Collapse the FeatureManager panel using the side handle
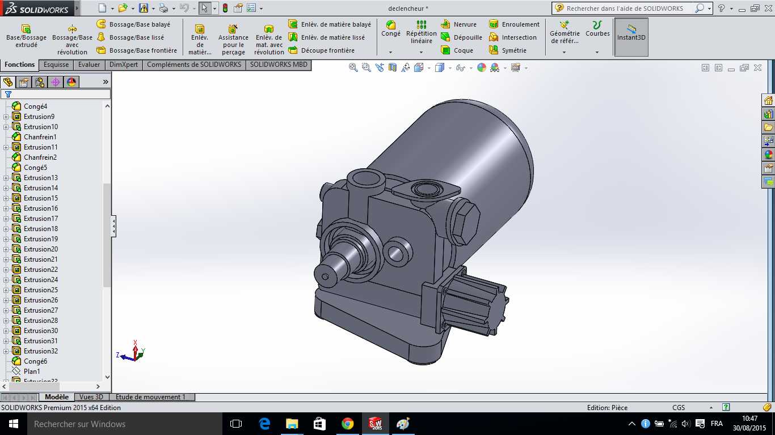This screenshot has width=775, height=435. [x=113, y=226]
